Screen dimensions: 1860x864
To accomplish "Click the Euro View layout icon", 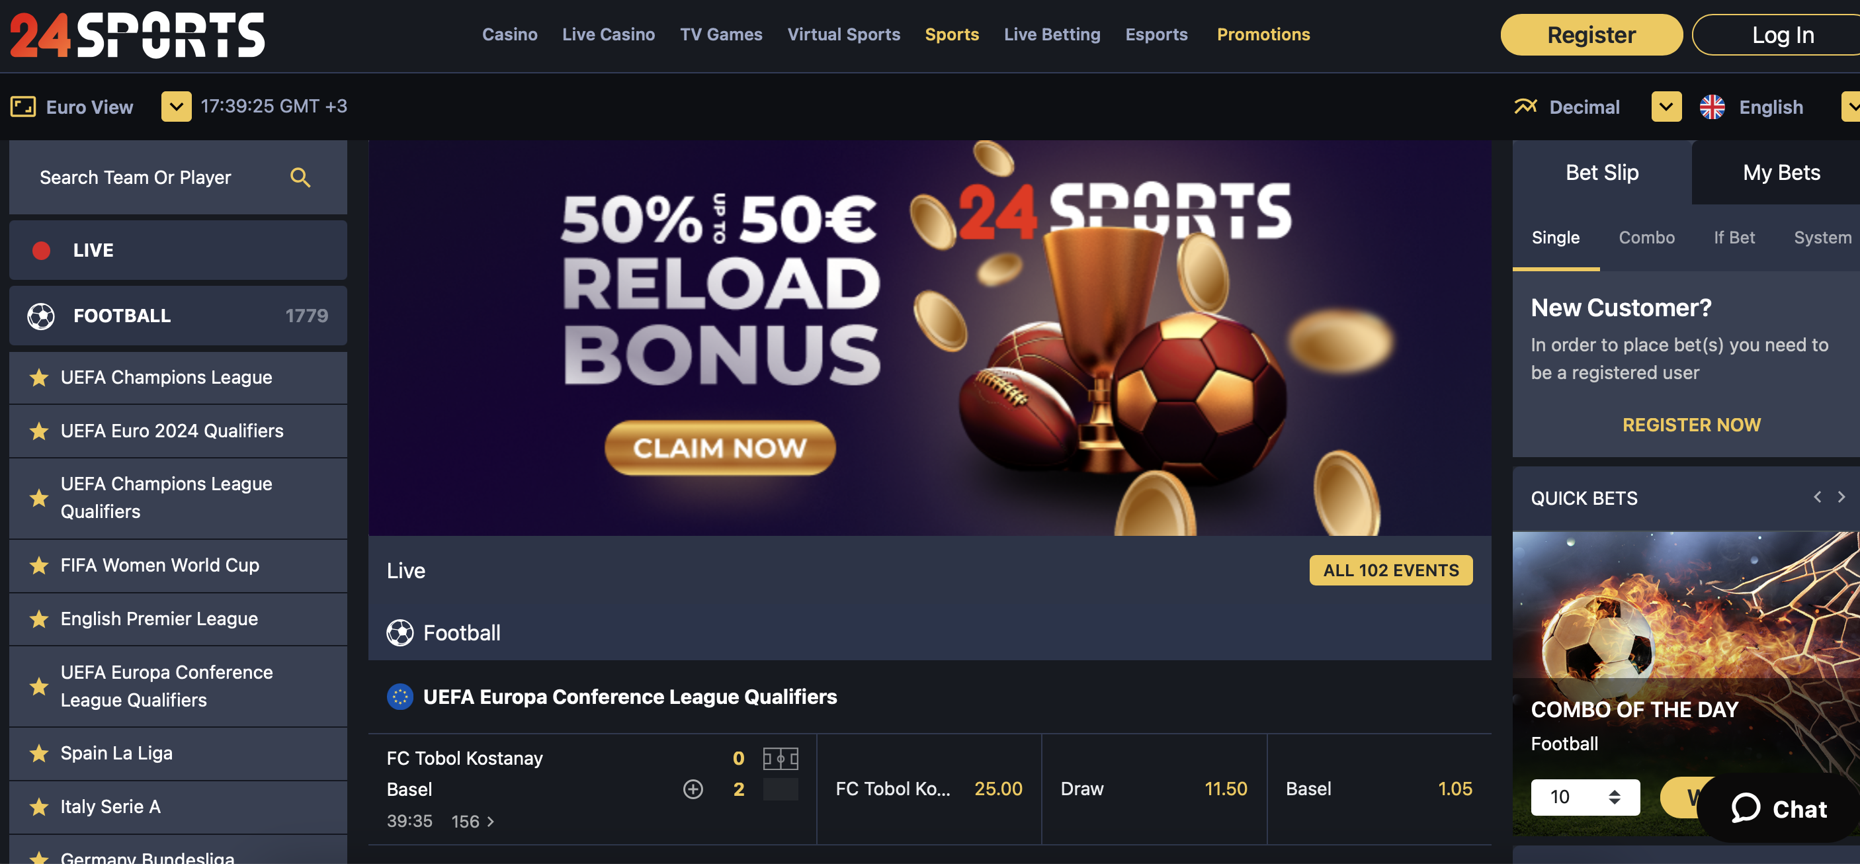I will (x=23, y=107).
